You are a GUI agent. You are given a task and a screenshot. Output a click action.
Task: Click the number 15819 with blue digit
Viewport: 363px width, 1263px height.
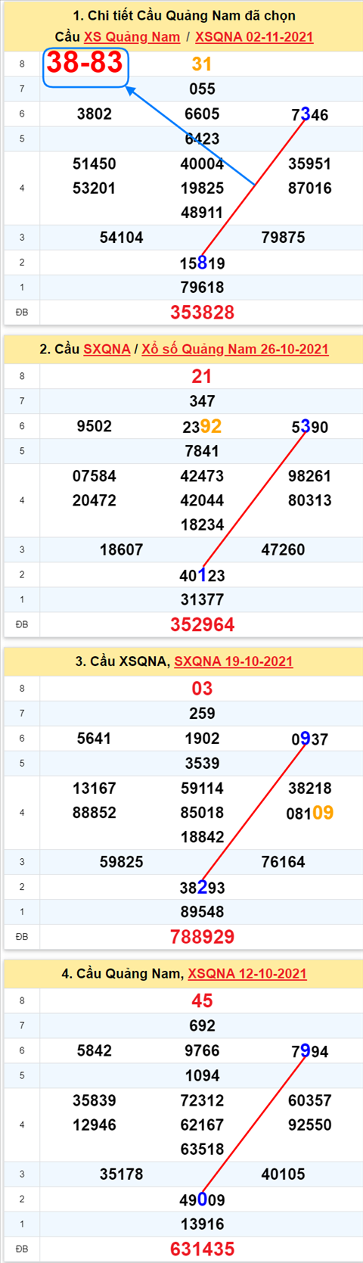coord(202,263)
